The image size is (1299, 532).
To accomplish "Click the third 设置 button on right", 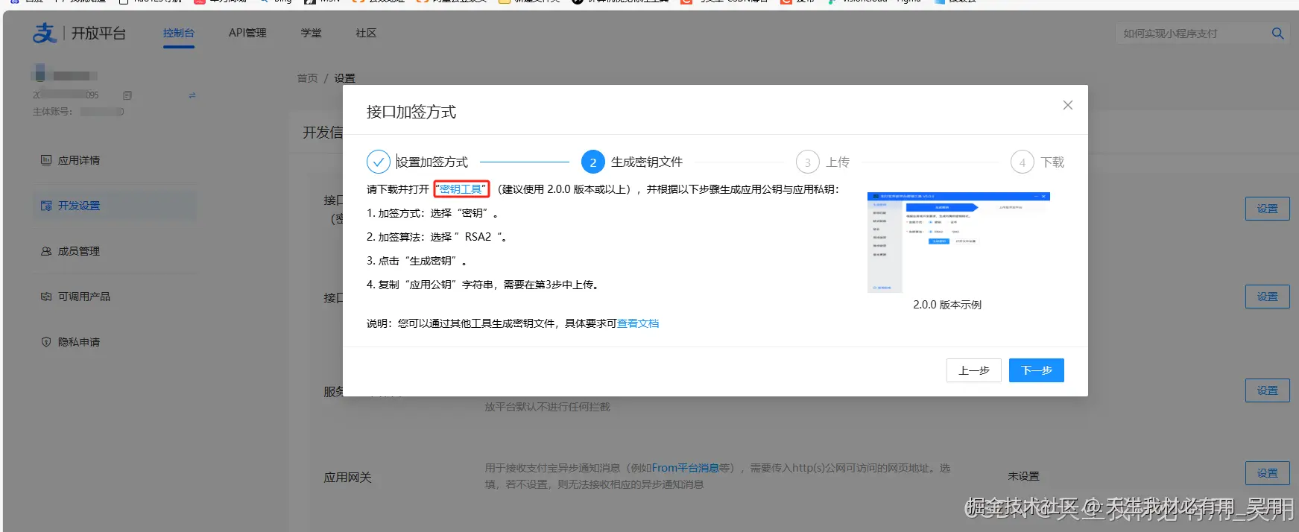I will click(1268, 390).
